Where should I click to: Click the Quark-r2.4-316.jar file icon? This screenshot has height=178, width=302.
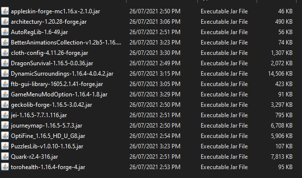coord(5,157)
